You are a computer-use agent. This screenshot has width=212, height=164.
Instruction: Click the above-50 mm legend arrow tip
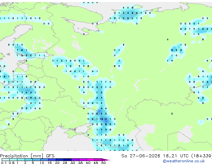pyautogui.click(x=106, y=160)
